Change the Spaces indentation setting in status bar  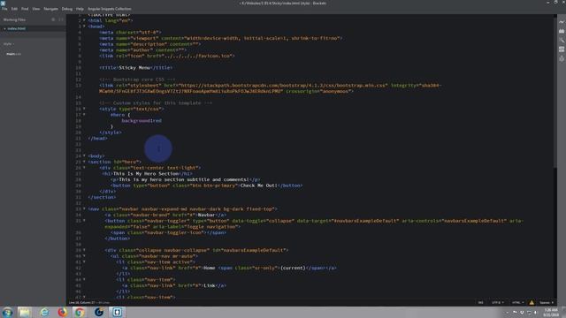547,302
